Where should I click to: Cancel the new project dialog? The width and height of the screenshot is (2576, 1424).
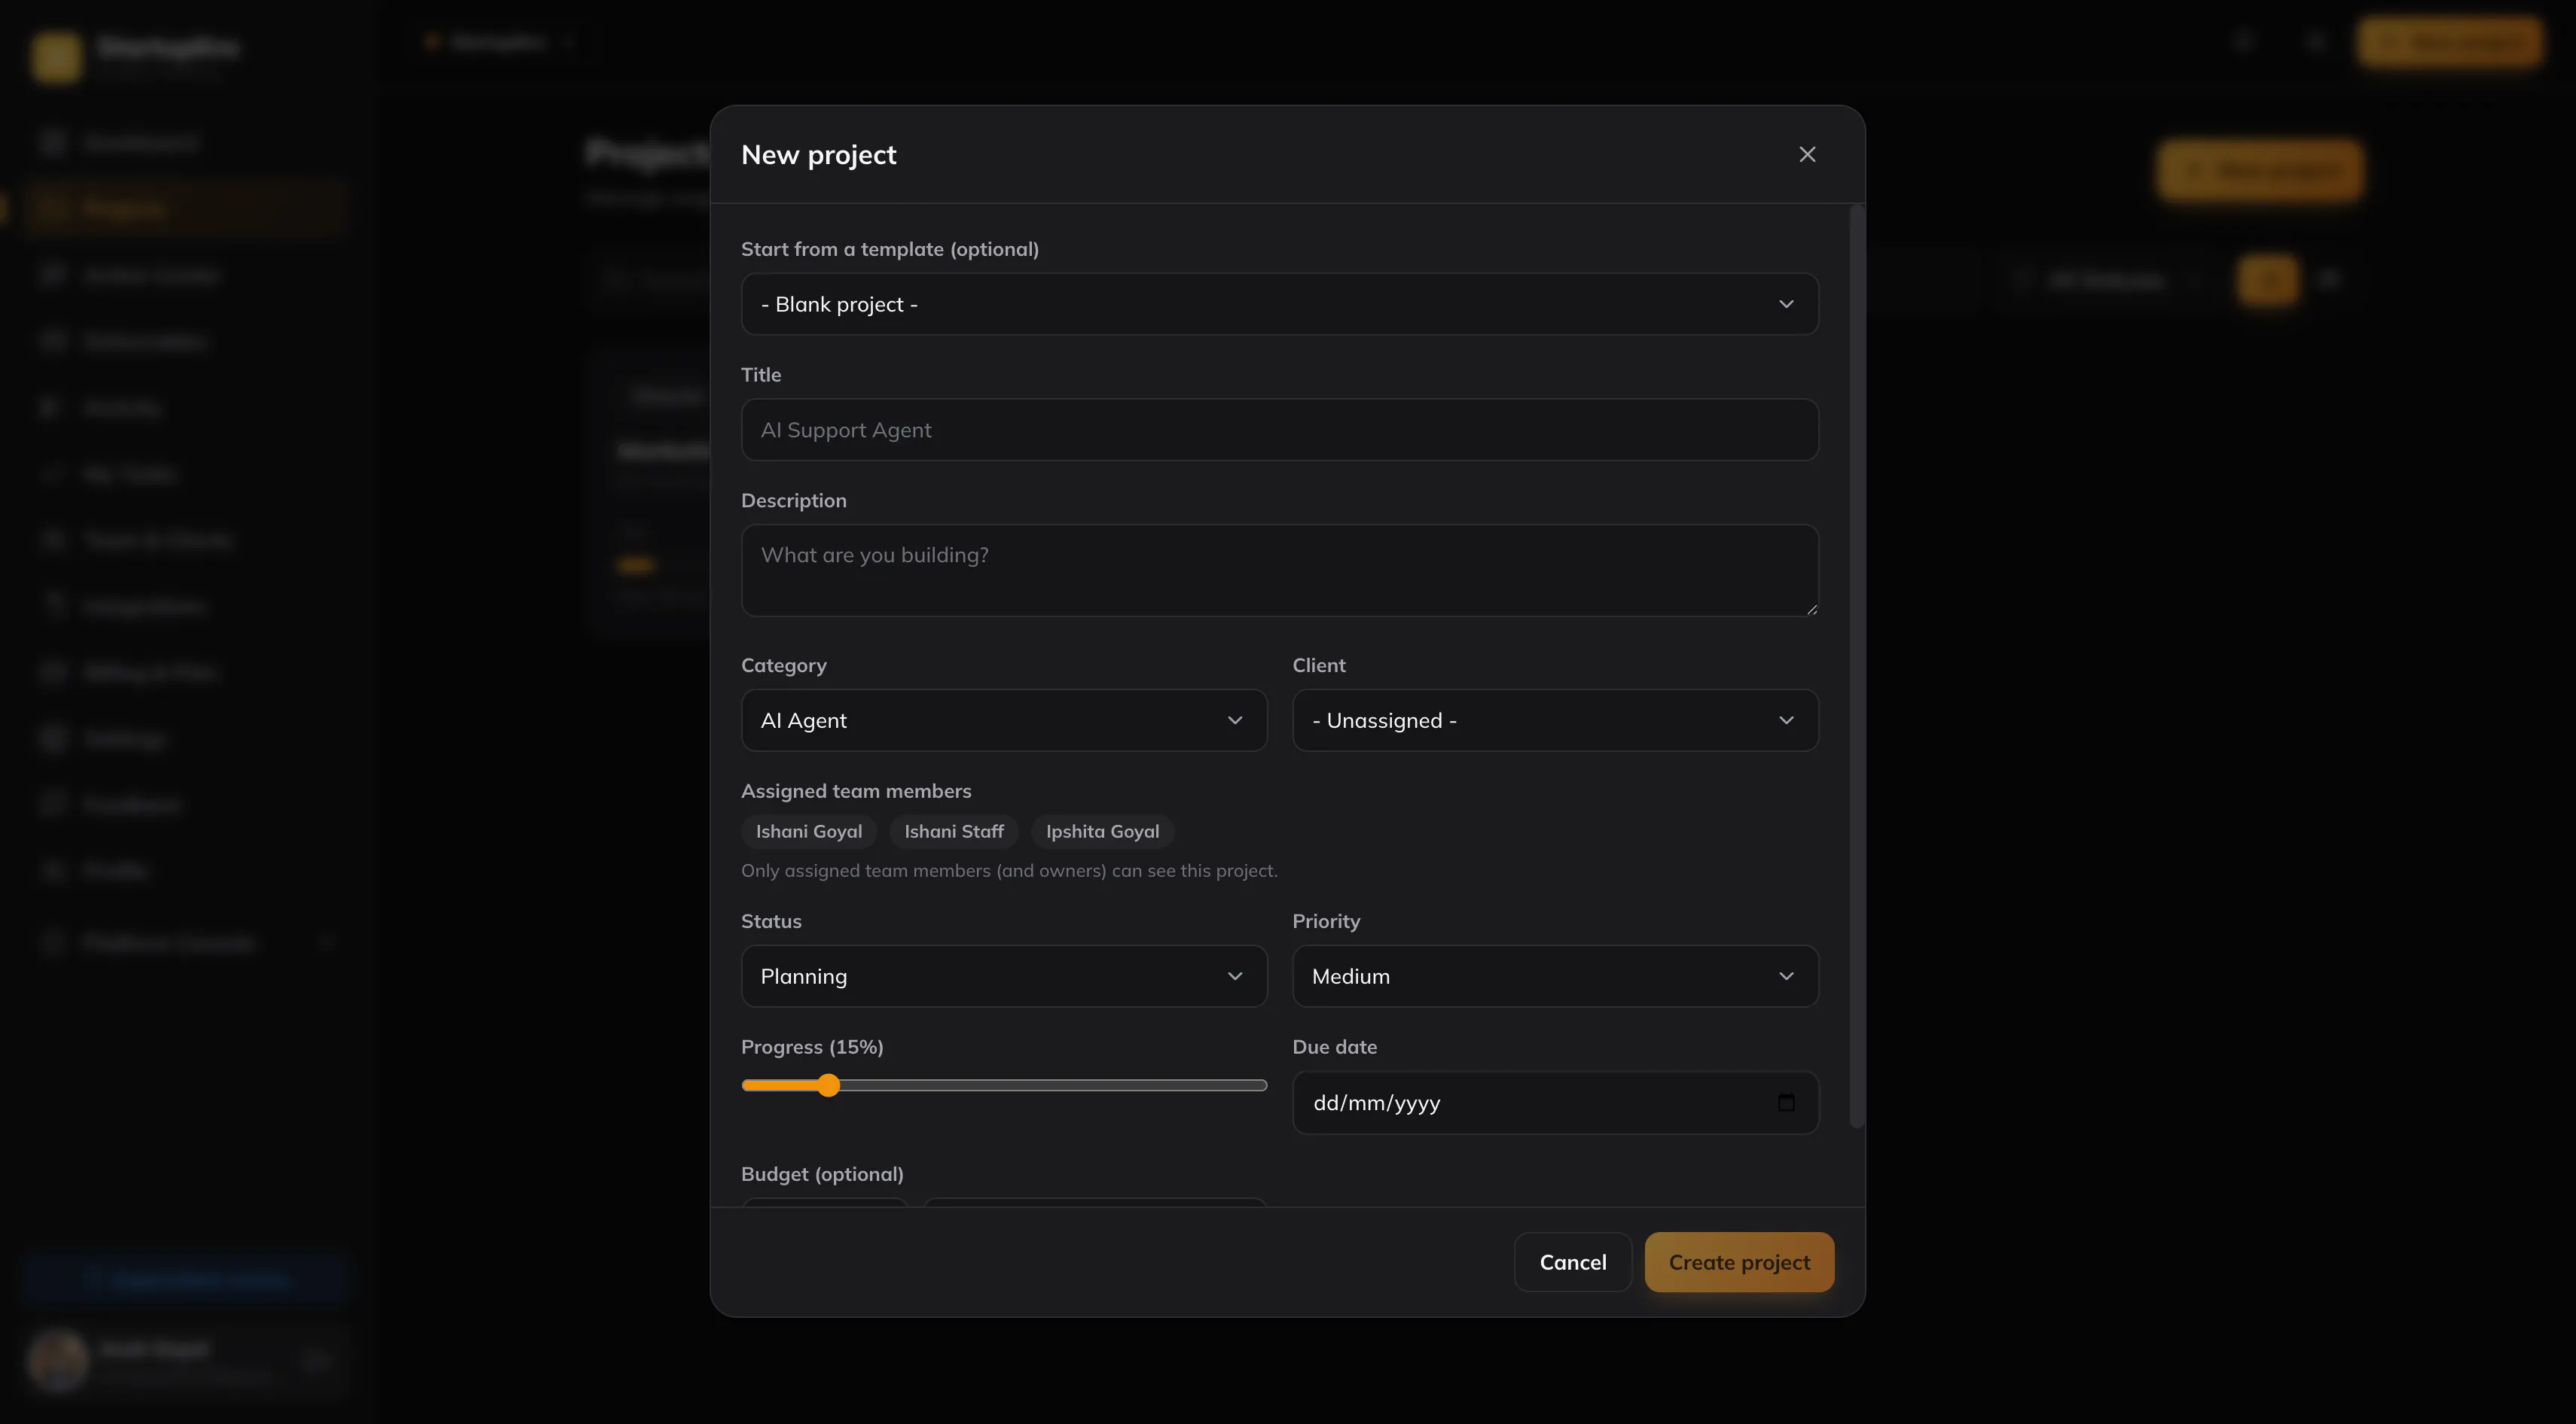pyautogui.click(x=1572, y=1262)
